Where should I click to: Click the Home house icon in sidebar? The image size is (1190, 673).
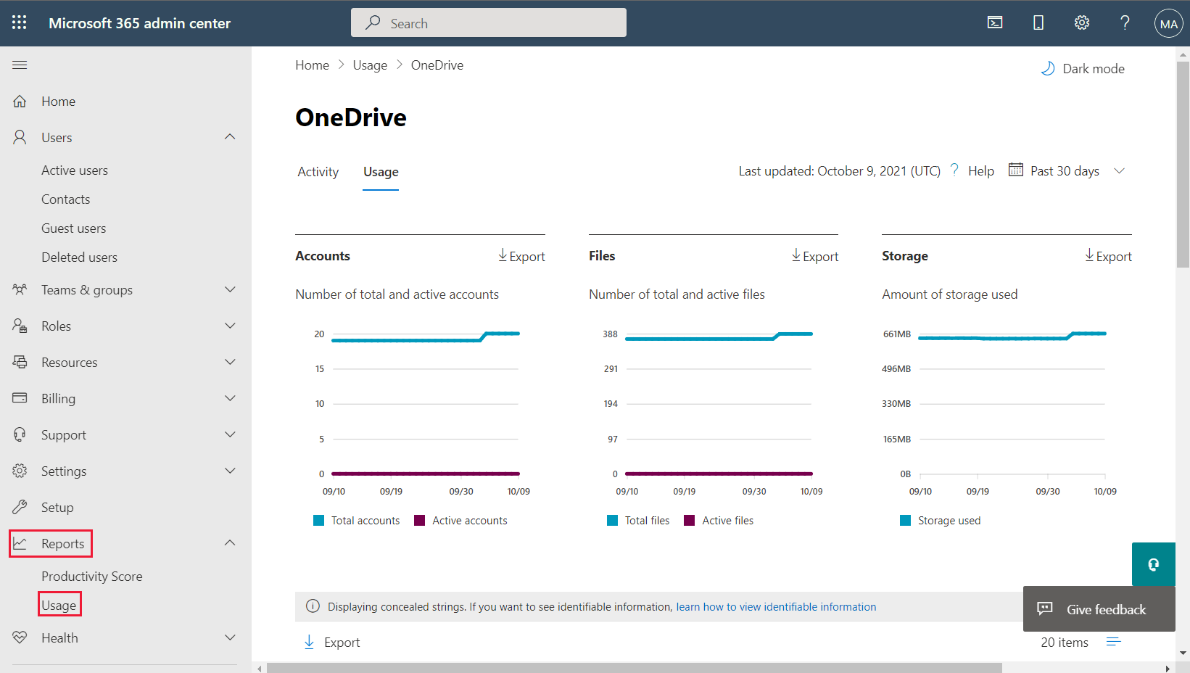(20, 101)
